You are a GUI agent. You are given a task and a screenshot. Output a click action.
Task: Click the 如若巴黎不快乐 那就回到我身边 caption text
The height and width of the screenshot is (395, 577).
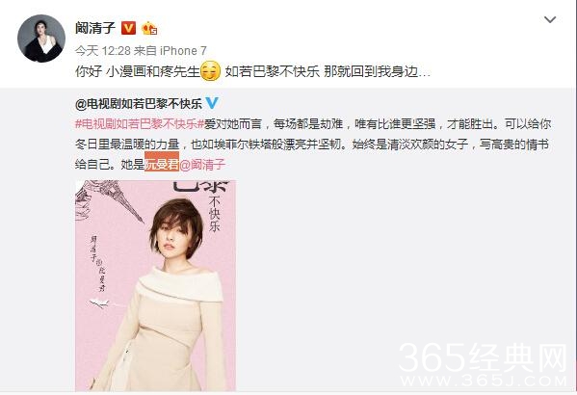(x=328, y=71)
